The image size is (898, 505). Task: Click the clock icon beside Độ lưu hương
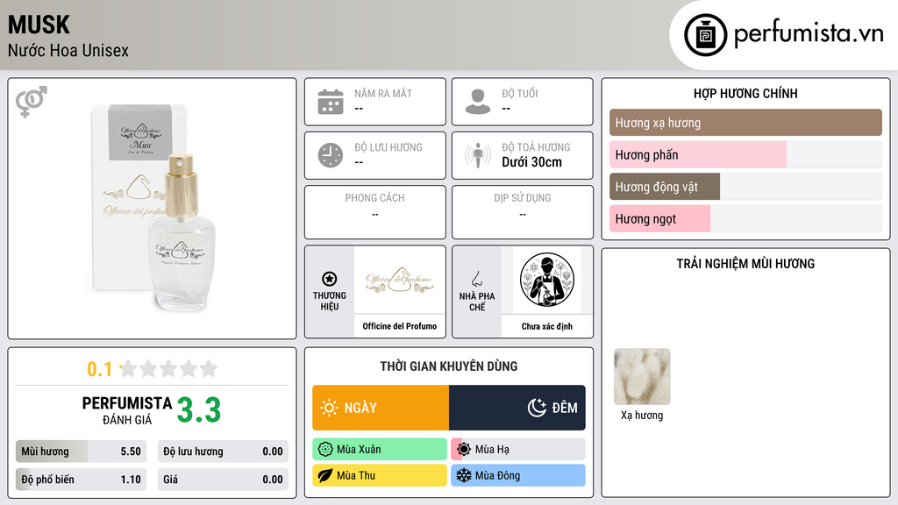point(331,155)
